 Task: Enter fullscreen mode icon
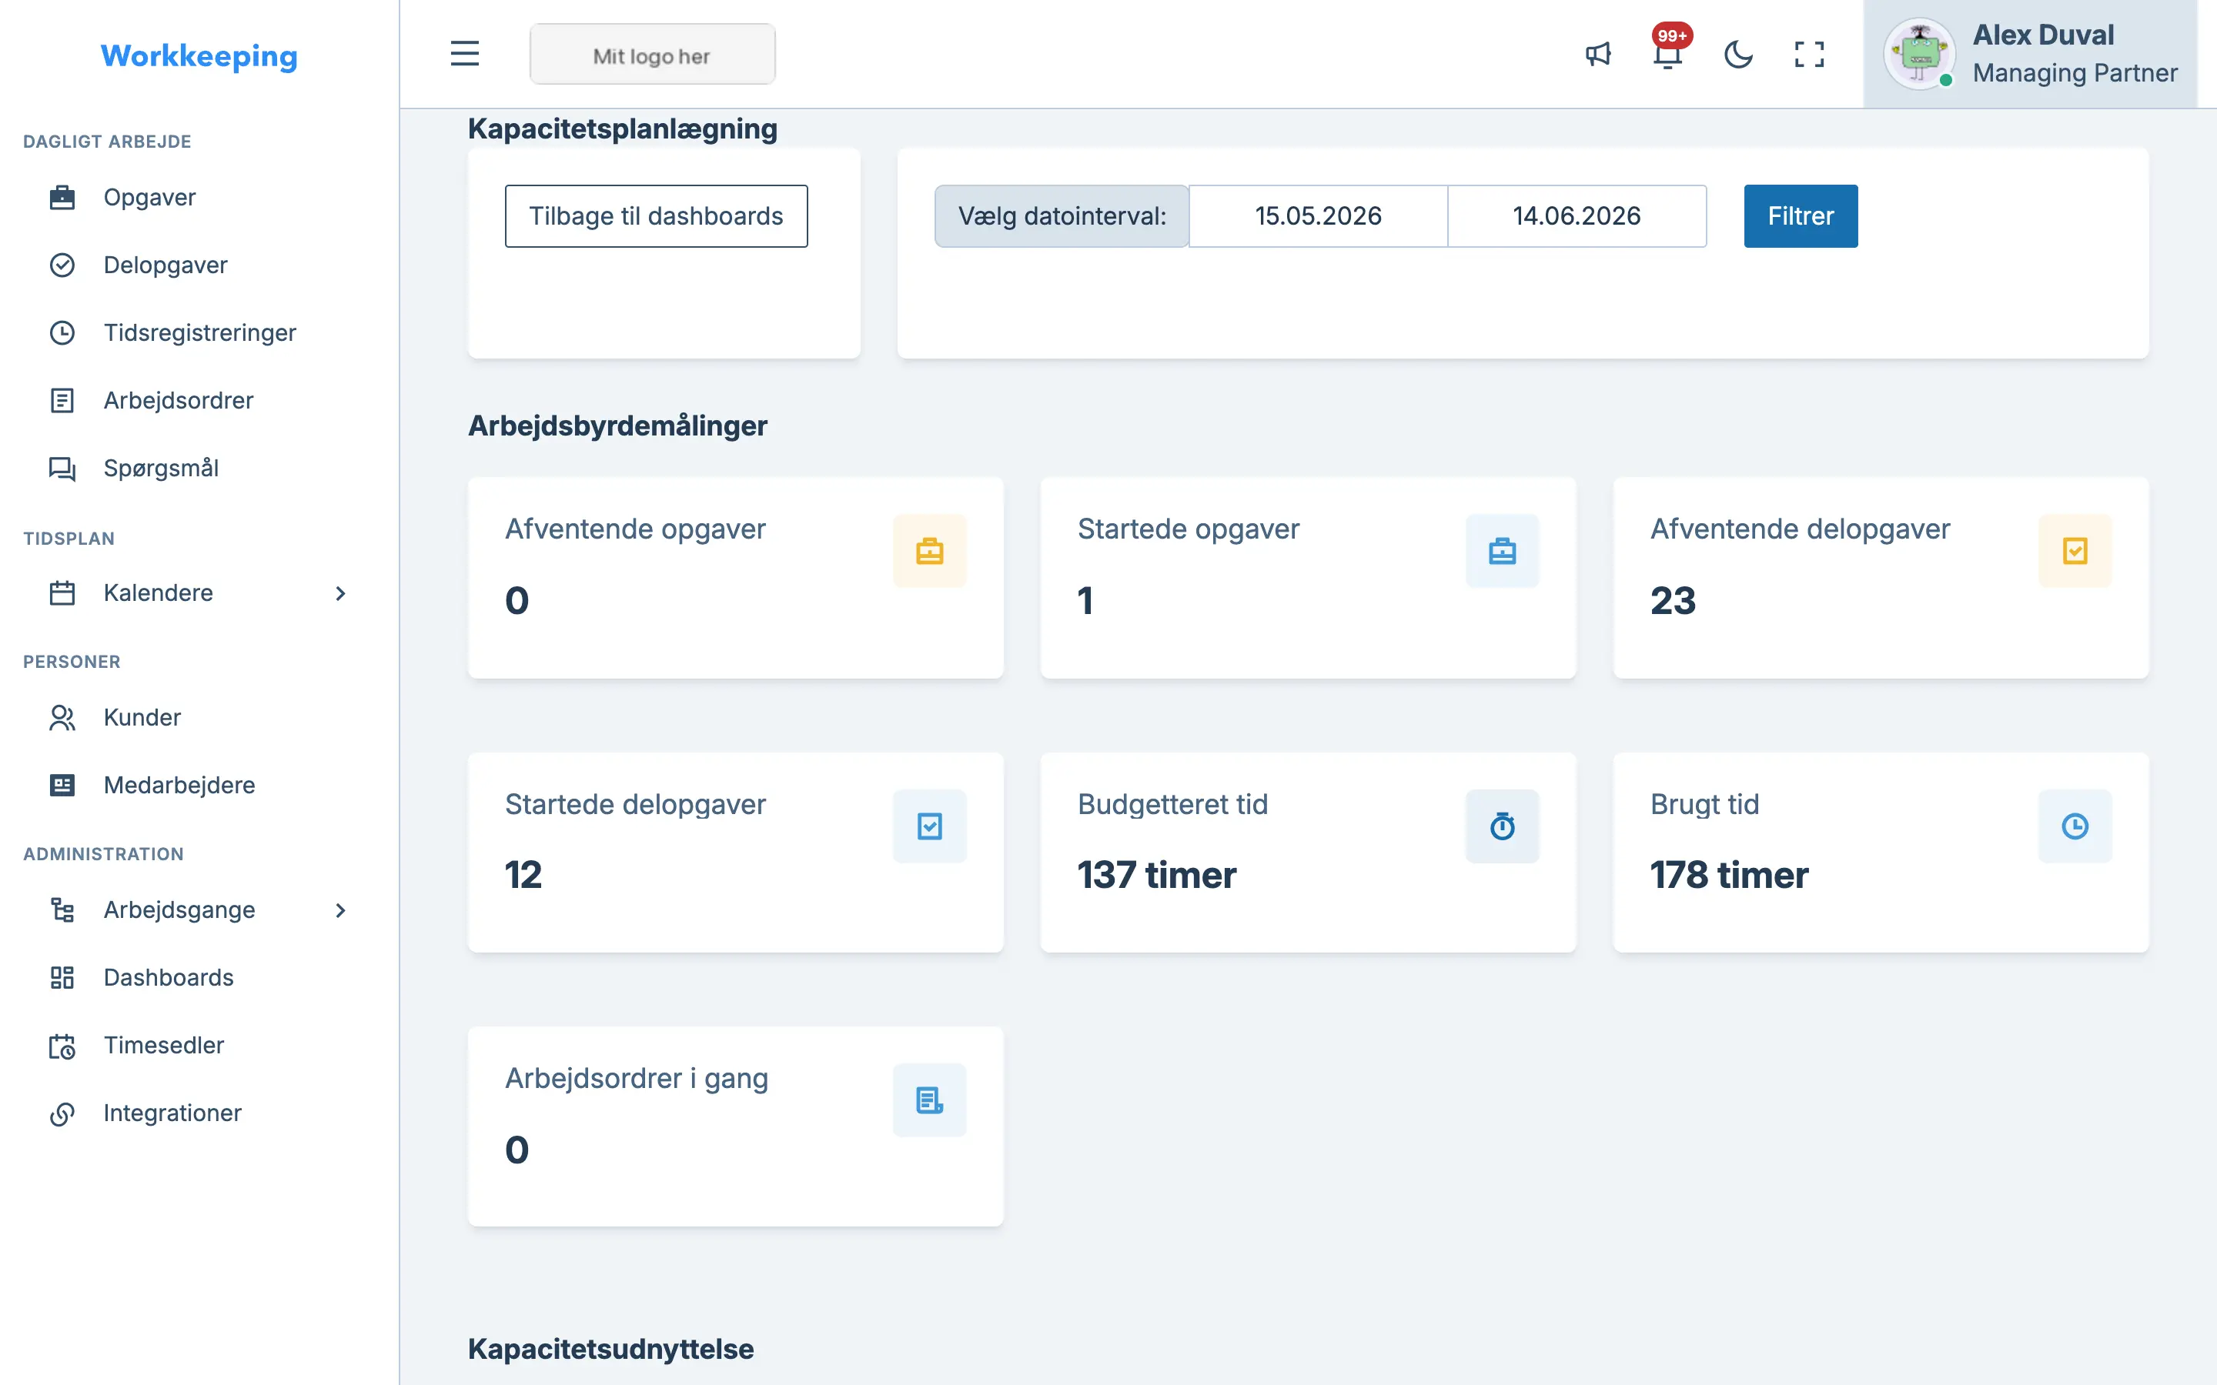coord(1808,54)
